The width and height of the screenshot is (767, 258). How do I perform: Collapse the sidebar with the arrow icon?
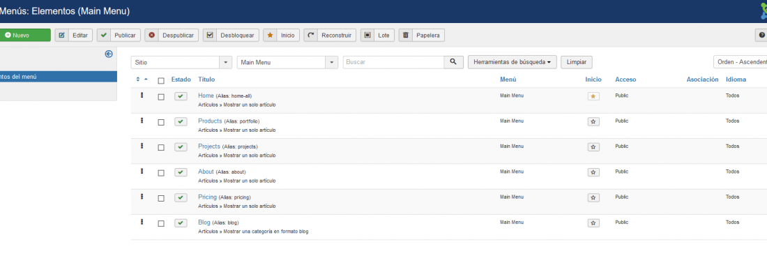109,54
